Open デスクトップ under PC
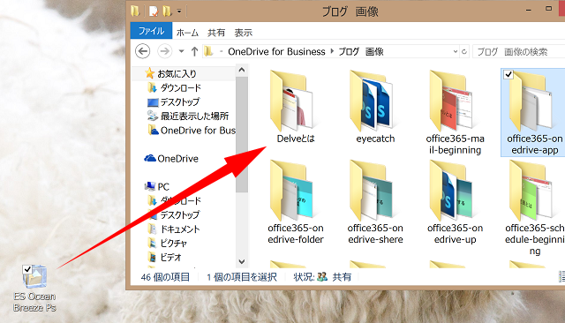Viewport: 565px width, 323px height. point(174,215)
